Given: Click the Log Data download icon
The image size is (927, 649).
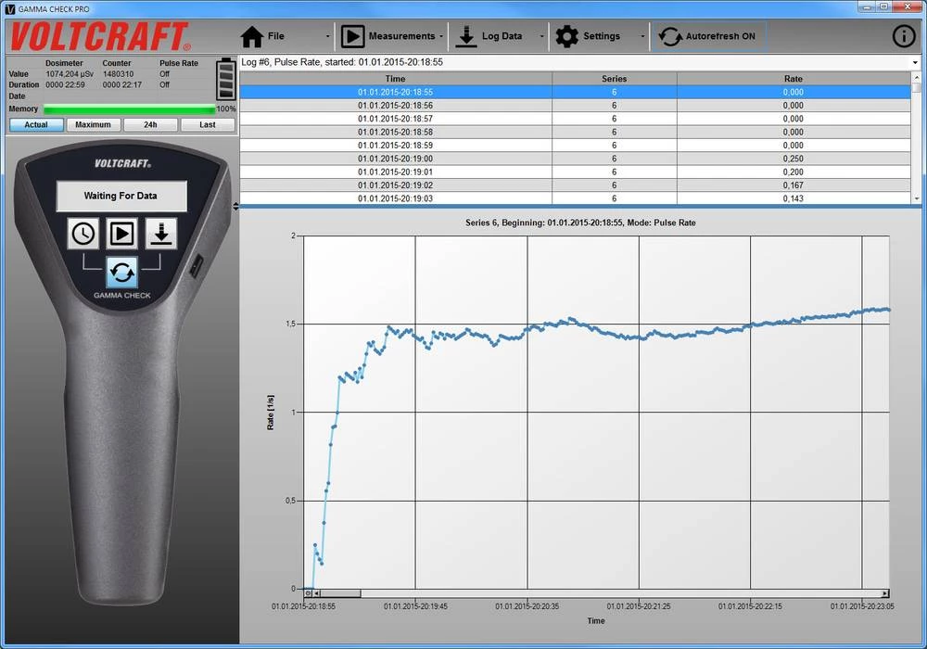Looking at the screenshot, I should tap(464, 36).
